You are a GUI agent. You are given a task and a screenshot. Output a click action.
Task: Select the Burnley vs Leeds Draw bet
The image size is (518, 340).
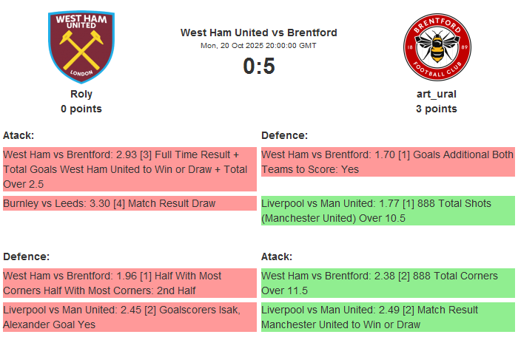(x=129, y=203)
